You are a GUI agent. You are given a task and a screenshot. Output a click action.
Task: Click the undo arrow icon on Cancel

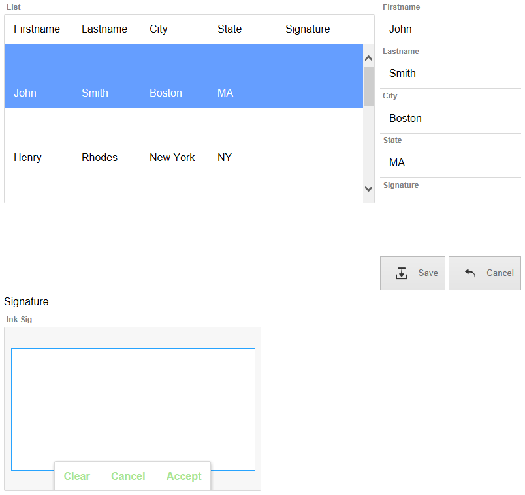(470, 273)
